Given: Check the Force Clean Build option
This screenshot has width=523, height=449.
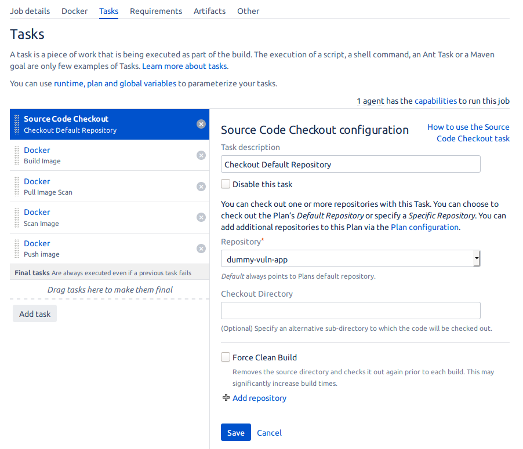Looking at the screenshot, I should point(225,357).
